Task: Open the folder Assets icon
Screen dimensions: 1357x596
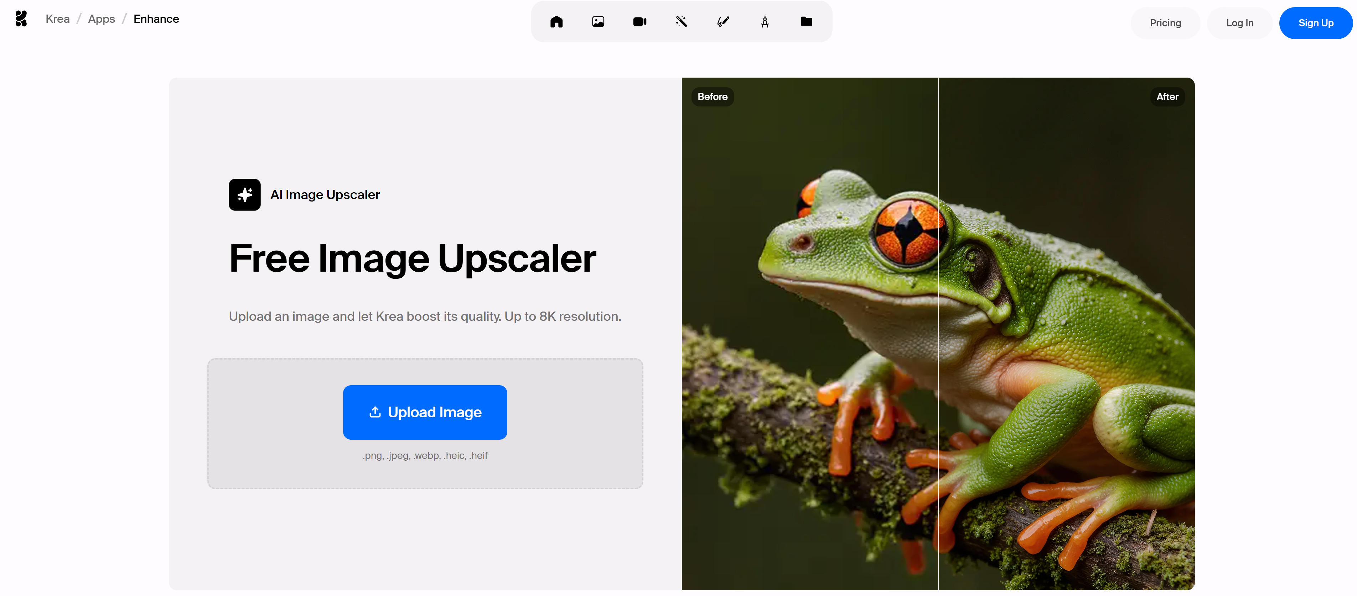Action: coord(806,22)
